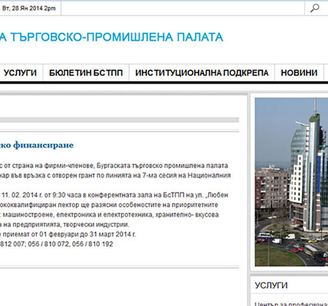Screen dimensions: 328x306
Task: Open the Център за професионално link in sidebar
Action: pyautogui.click(x=291, y=303)
